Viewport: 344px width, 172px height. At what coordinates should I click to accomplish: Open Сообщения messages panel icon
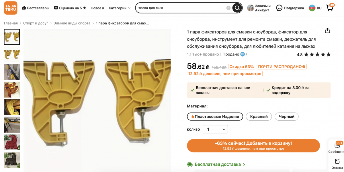coord(337,146)
